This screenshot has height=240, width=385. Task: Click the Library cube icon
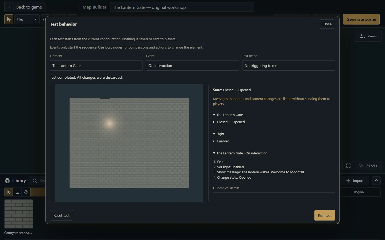pos(7,181)
